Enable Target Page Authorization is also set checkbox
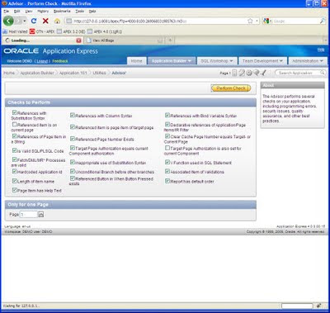Image resolution: width=330 pixels, height=313 pixels. [x=167, y=148]
